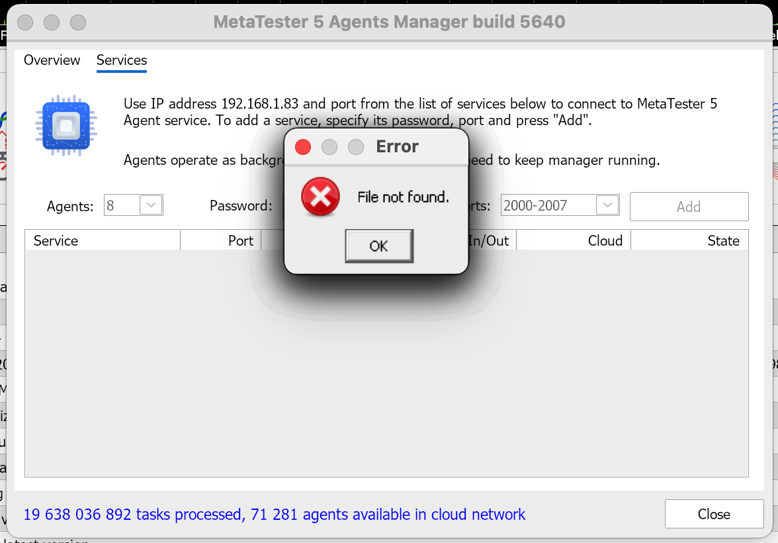
Task: Close the Error dialog with red button
Action: [x=303, y=146]
